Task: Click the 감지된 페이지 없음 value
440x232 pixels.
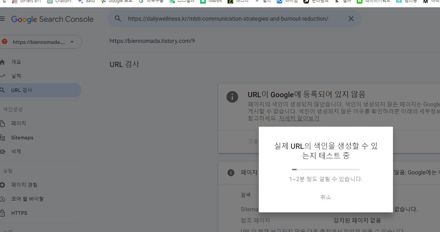Action: [x=357, y=220]
